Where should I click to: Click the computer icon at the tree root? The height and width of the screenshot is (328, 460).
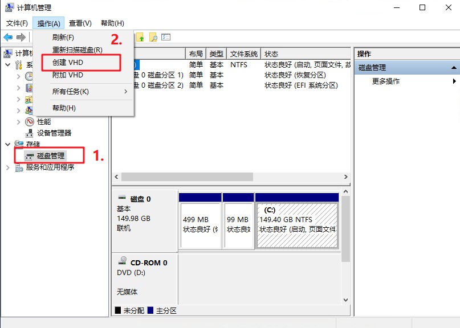coord(8,54)
